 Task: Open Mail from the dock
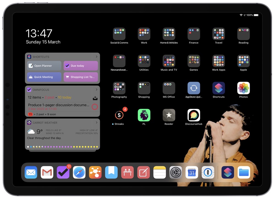click(31, 172)
